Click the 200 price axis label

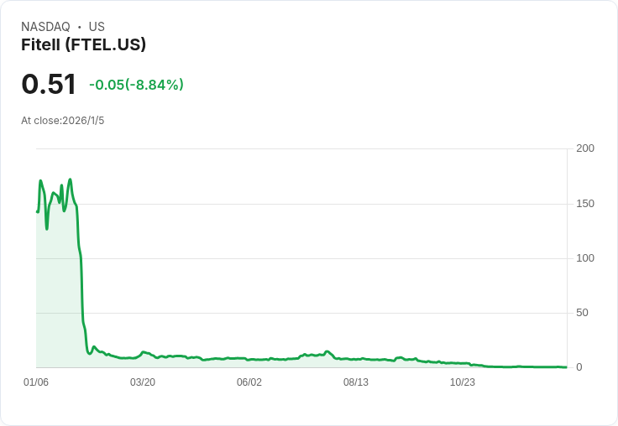585,148
